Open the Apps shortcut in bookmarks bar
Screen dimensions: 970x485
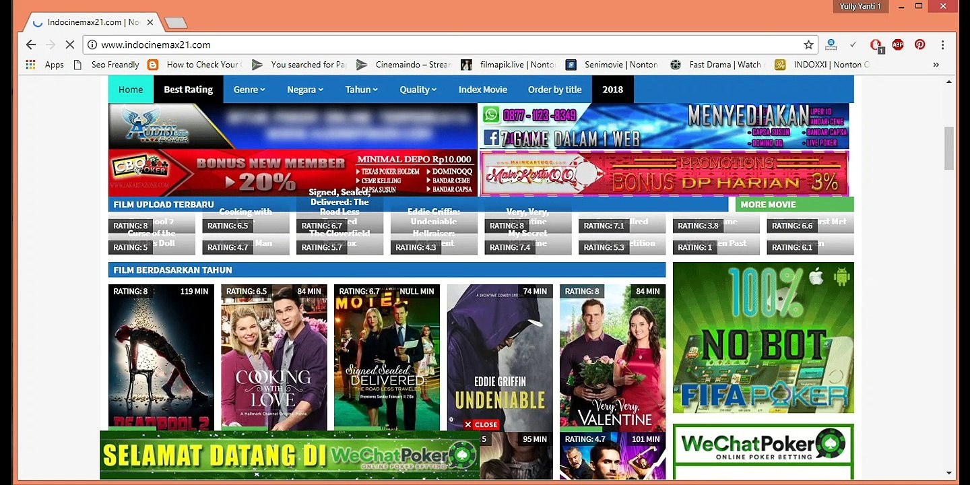pos(44,65)
